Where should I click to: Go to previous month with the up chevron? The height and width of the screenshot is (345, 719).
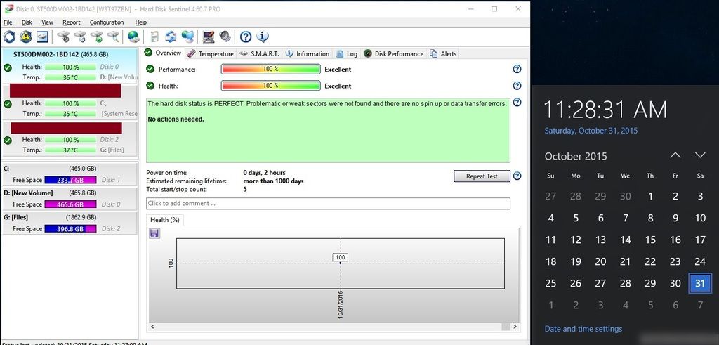(x=675, y=155)
